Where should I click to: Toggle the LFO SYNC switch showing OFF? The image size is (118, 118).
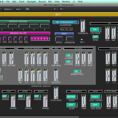(x=96, y=37)
